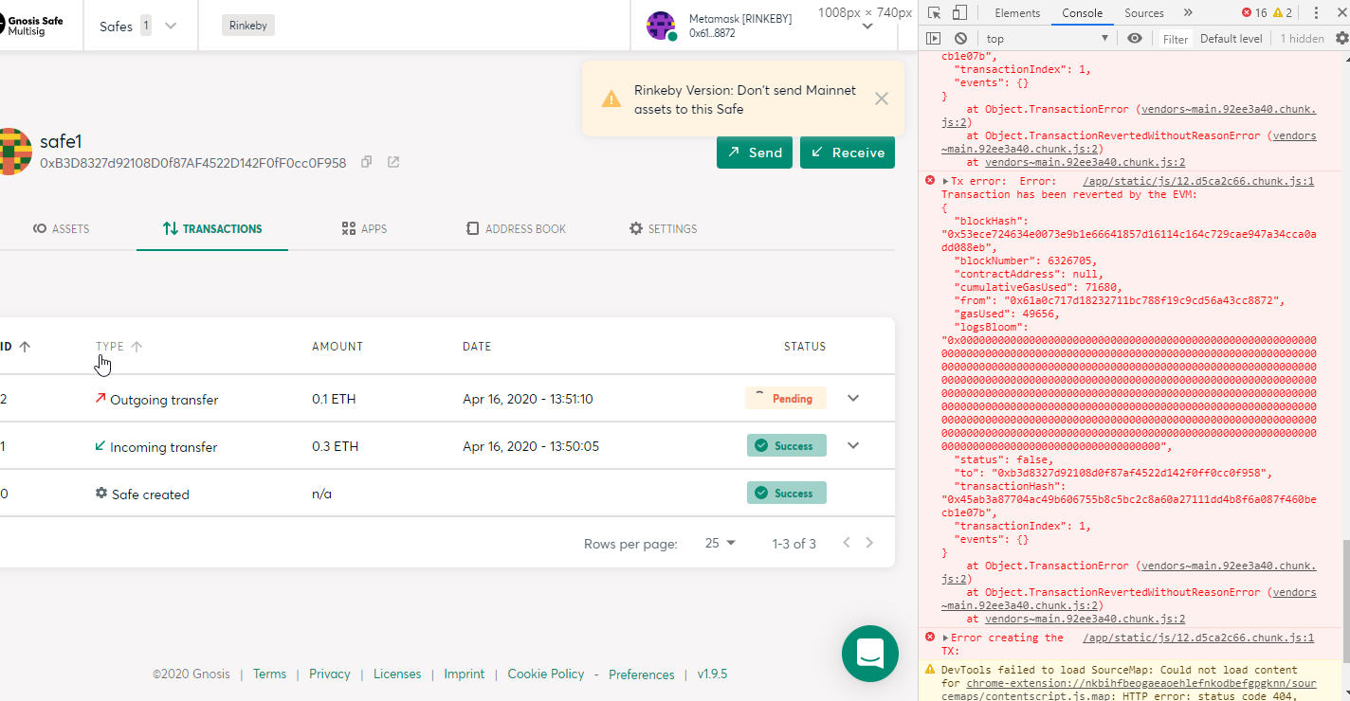The image size is (1350, 701).
Task: Copy the safe1 address to clipboard
Action: [x=367, y=163]
